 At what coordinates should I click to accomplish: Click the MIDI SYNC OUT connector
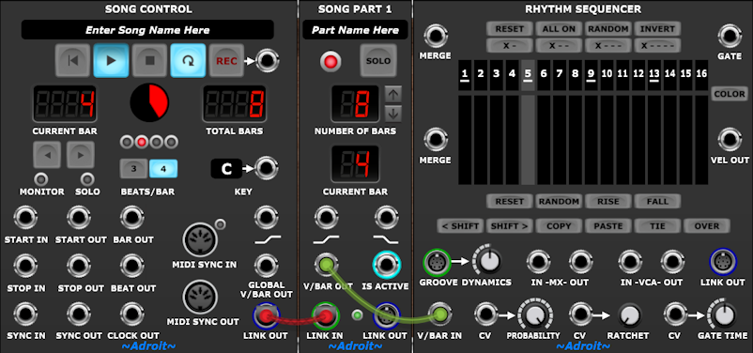click(200, 298)
